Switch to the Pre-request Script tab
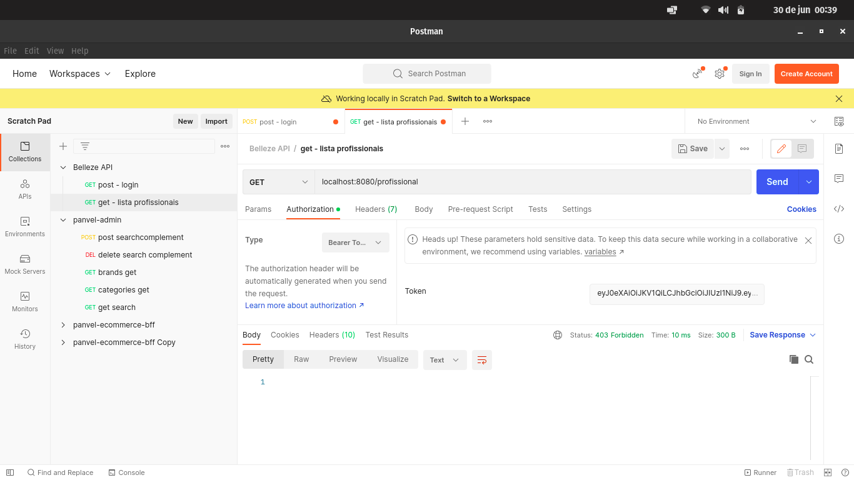The width and height of the screenshot is (854, 480). (x=480, y=209)
